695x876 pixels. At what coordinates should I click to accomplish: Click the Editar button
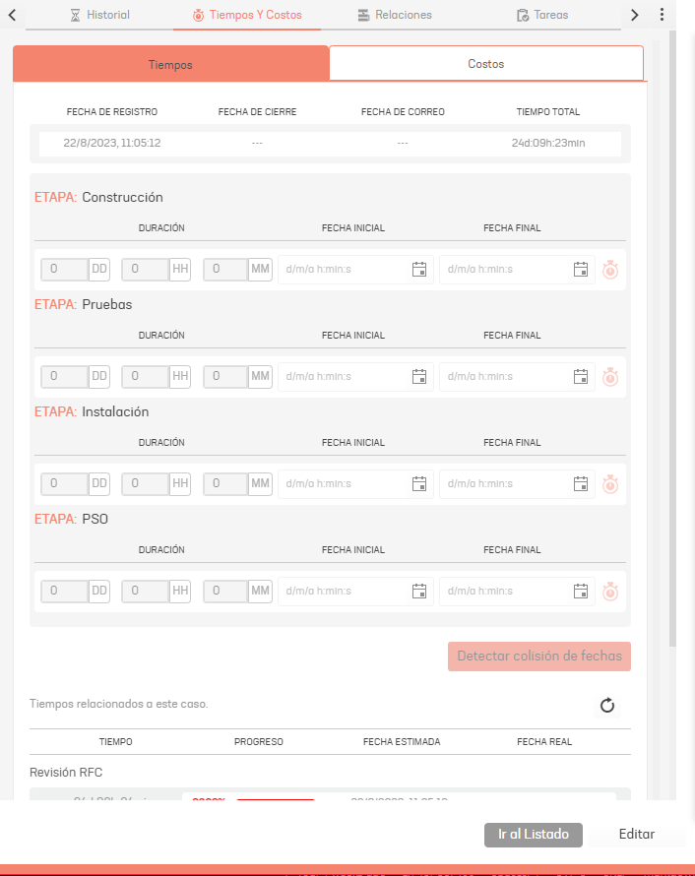[x=636, y=835]
